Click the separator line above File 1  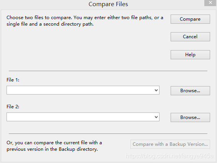tap(108, 71)
